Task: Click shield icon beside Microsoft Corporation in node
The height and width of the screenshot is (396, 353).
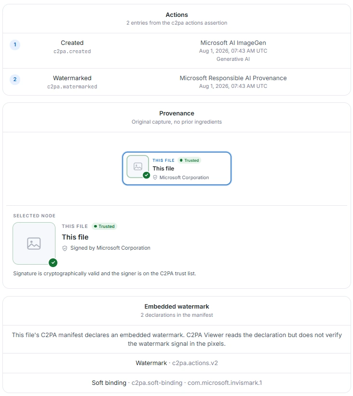Action: click(x=155, y=178)
